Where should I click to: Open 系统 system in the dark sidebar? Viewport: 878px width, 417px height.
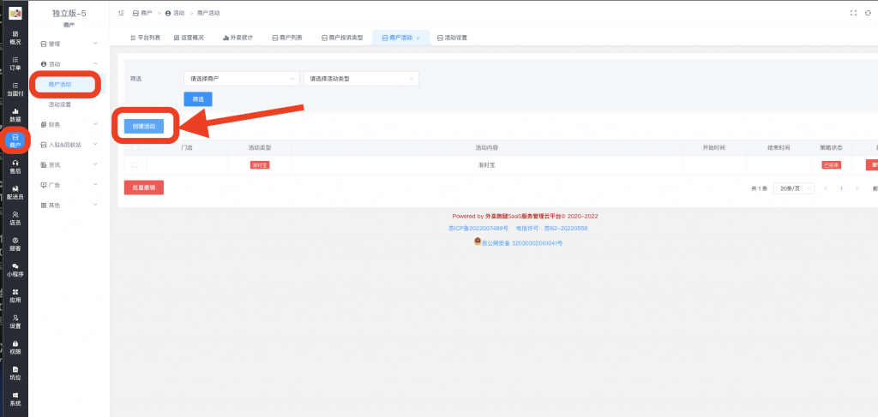coord(15,398)
